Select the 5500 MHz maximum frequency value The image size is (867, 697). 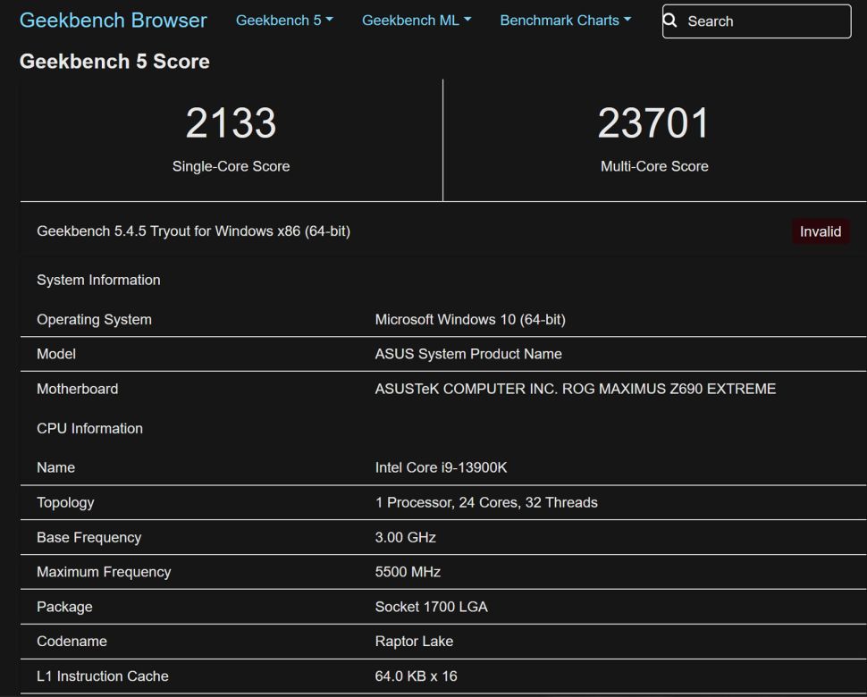[408, 572]
